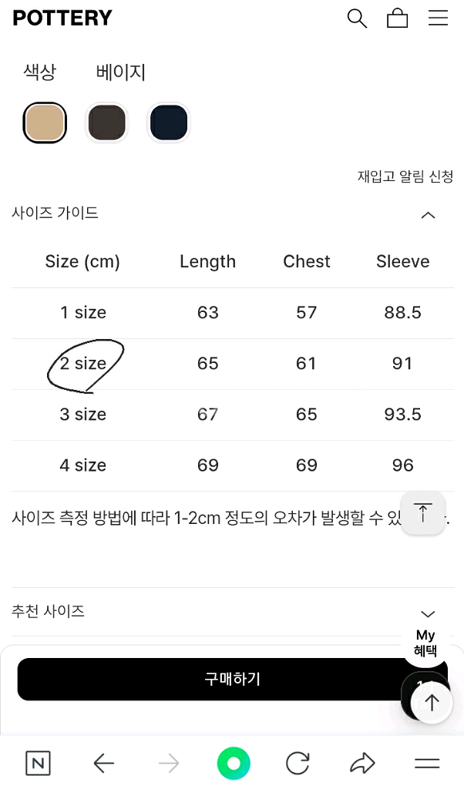Open the search magnifier icon

click(x=357, y=18)
